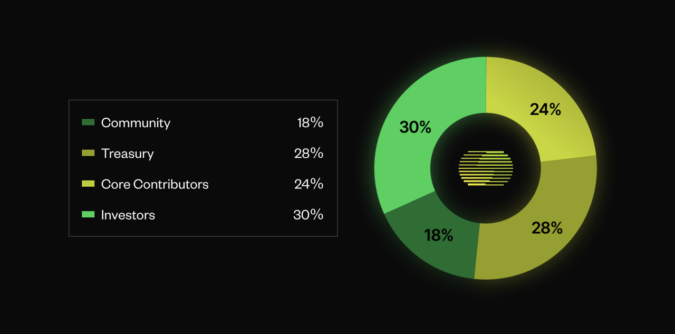Viewport: 675px width, 334px height.
Task: Click the Treasury olive legend swatch
Action: coord(88,153)
